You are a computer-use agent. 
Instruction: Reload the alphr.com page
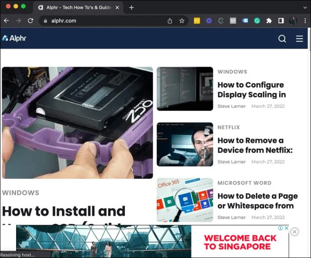click(x=30, y=21)
